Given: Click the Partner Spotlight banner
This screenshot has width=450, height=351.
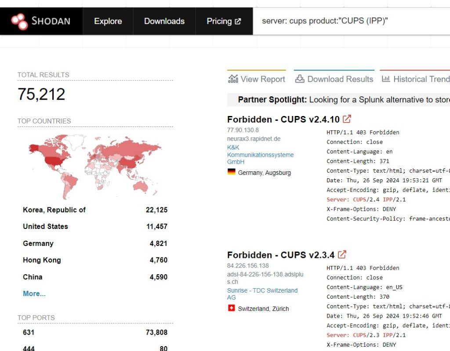Looking at the screenshot, I should (x=339, y=100).
